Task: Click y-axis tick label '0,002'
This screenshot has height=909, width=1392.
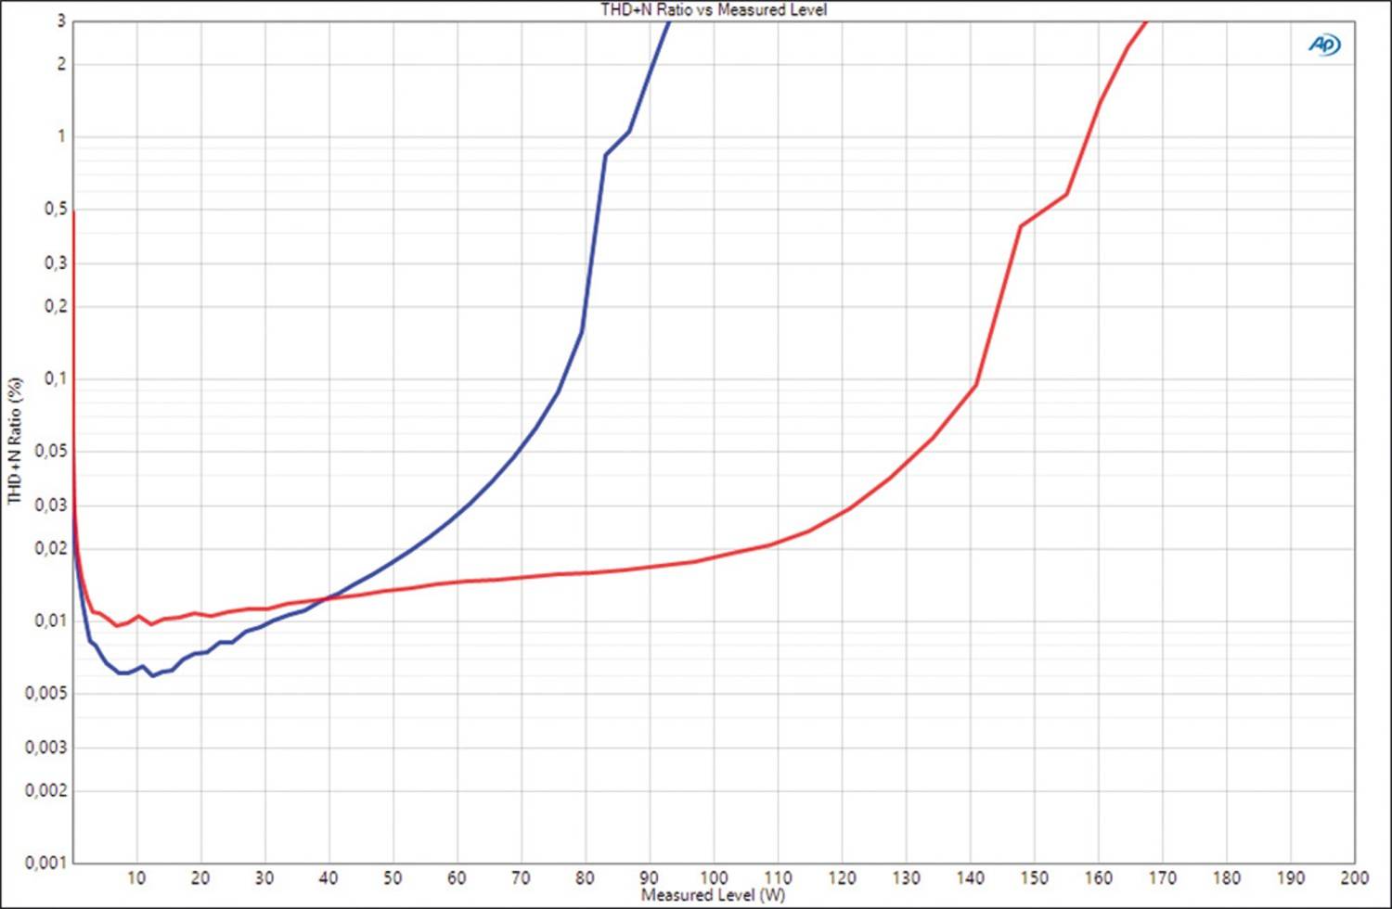Action: click(x=45, y=790)
